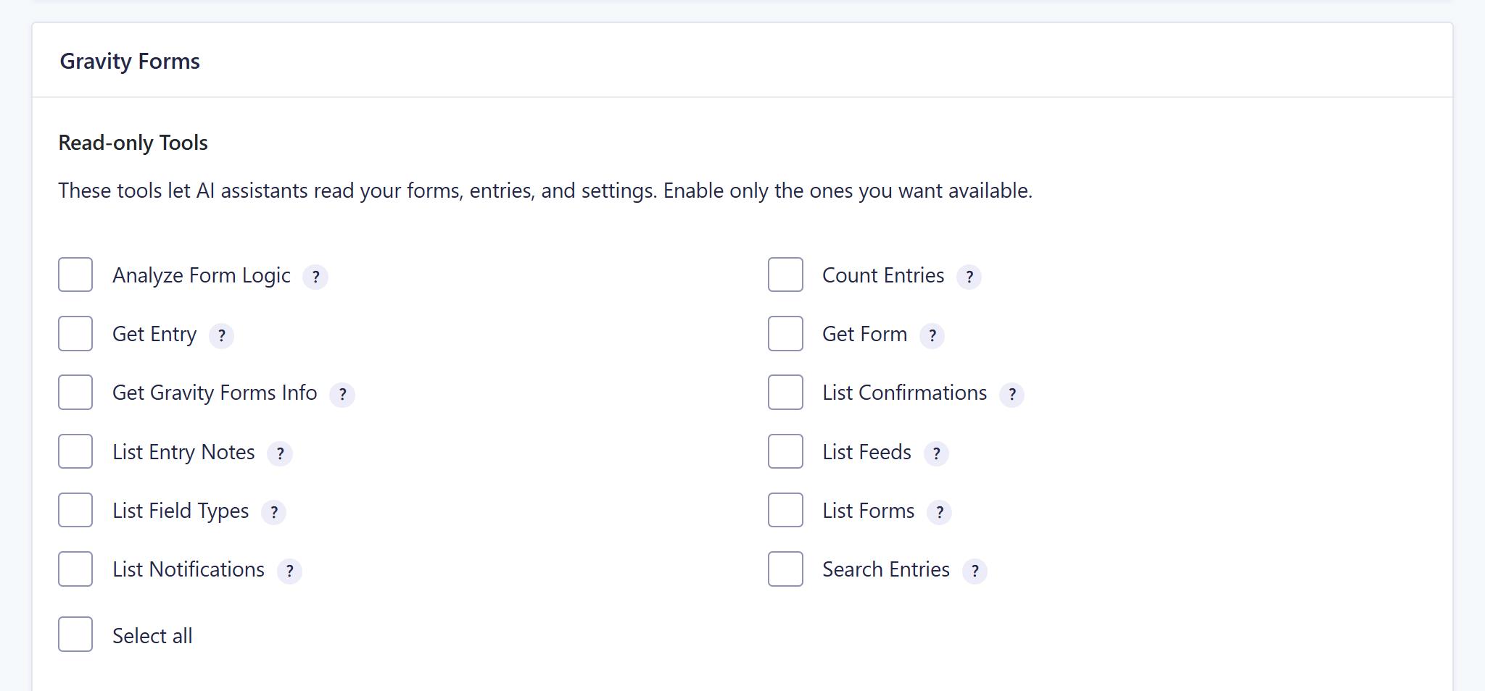Click help icon beside List Field Types
Image resolution: width=1485 pixels, height=691 pixels.
pos(274,512)
